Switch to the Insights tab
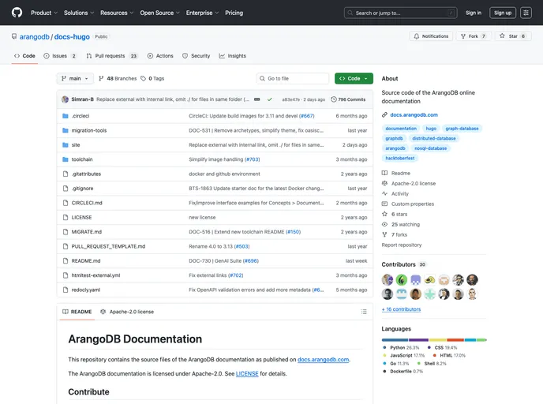Viewport: 543px width, 404px height. [x=233, y=56]
